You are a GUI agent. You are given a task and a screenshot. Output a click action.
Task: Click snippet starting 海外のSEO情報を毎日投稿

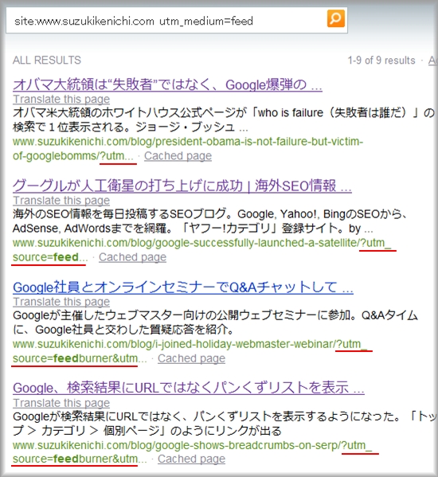pyautogui.click(x=210, y=221)
